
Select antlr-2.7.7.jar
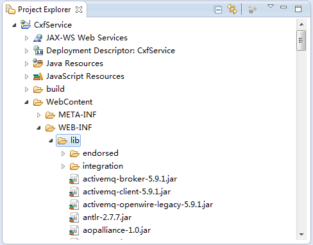click(107, 217)
